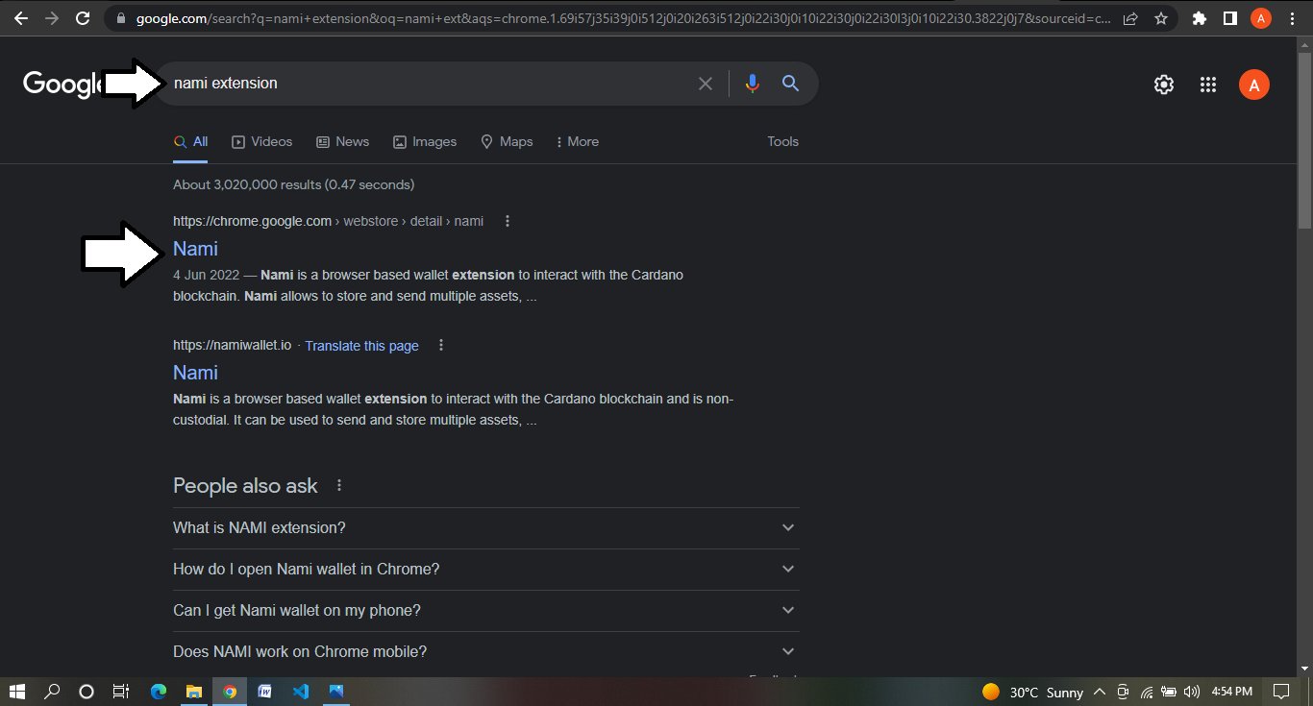This screenshot has height=706, width=1313.
Task: Open options for namiwallet.io result
Action: 441,345
